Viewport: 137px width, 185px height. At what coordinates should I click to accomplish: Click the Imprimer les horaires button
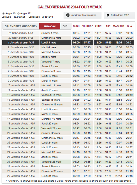point(82,15)
